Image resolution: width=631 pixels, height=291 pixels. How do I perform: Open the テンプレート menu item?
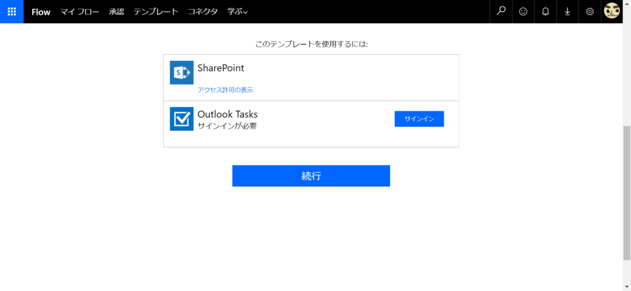156,12
